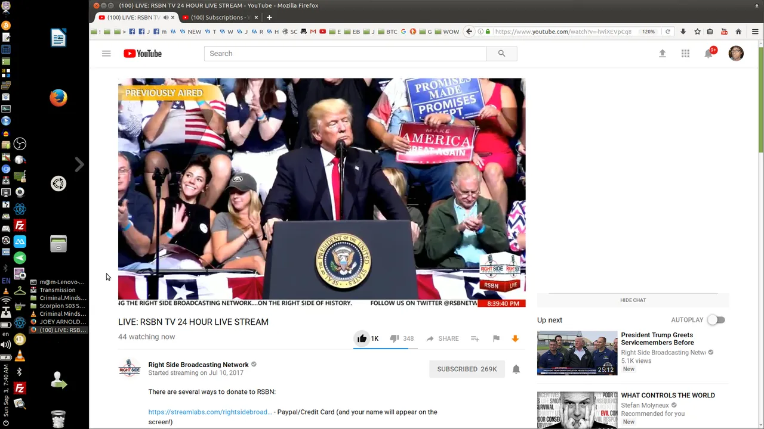Select JOEY ARNOLD window list entry

58,322
